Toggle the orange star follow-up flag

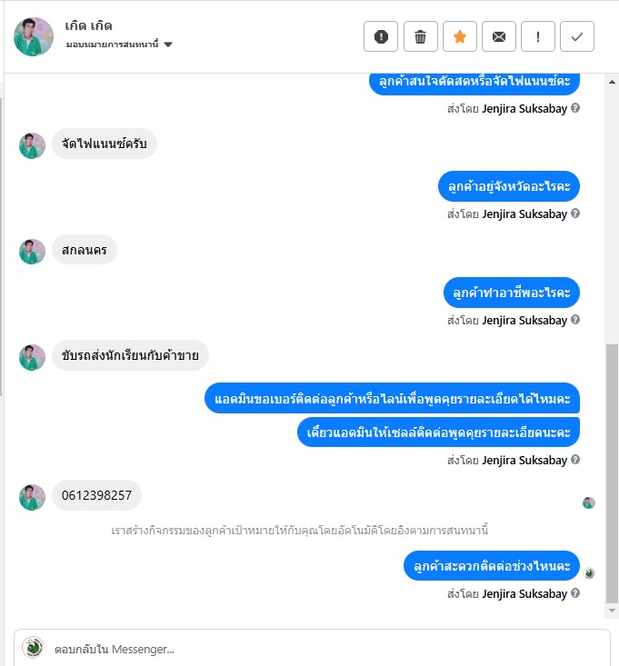pos(460,36)
